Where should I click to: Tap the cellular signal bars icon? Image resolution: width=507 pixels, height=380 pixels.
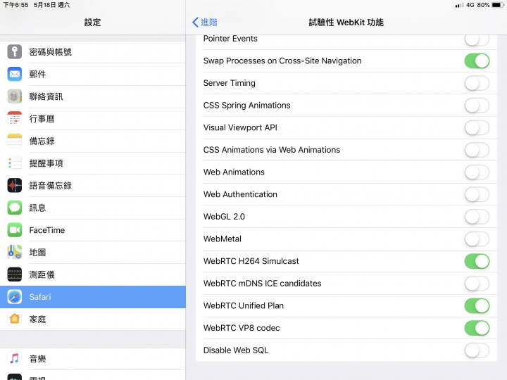tap(459, 5)
